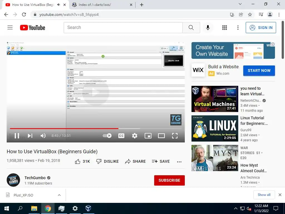Open the YouTube apps grid
The height and width of the screenshot is (214, 285).
pyautogui.click(x=225, y=28)
